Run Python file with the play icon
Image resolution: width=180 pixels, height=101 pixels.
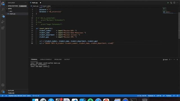point(168,3)
